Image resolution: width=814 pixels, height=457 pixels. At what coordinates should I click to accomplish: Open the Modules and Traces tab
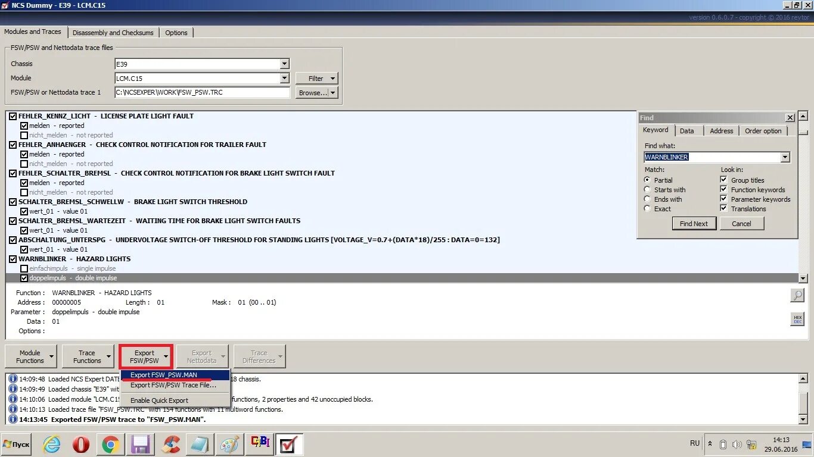[x=33, y=32]
